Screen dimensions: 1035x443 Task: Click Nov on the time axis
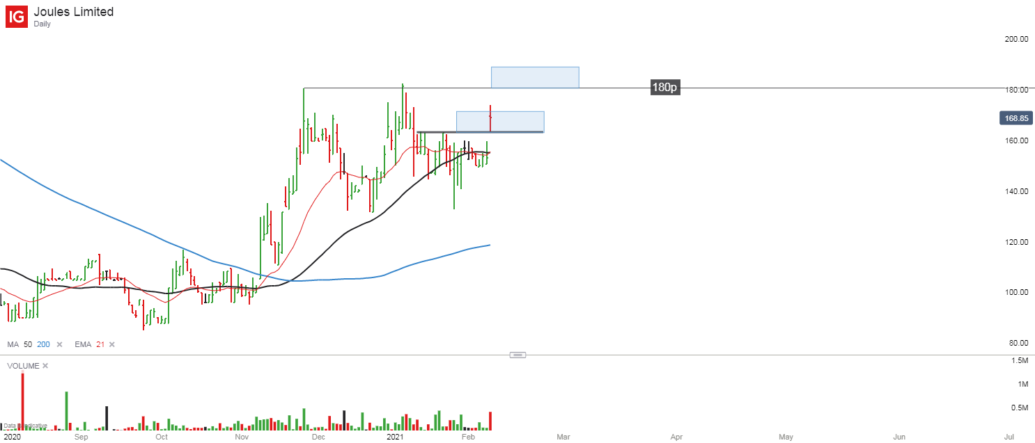242,437
